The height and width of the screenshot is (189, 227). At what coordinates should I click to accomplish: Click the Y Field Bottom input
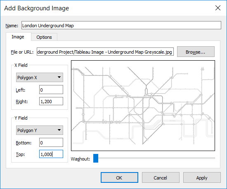coord(51,142)
